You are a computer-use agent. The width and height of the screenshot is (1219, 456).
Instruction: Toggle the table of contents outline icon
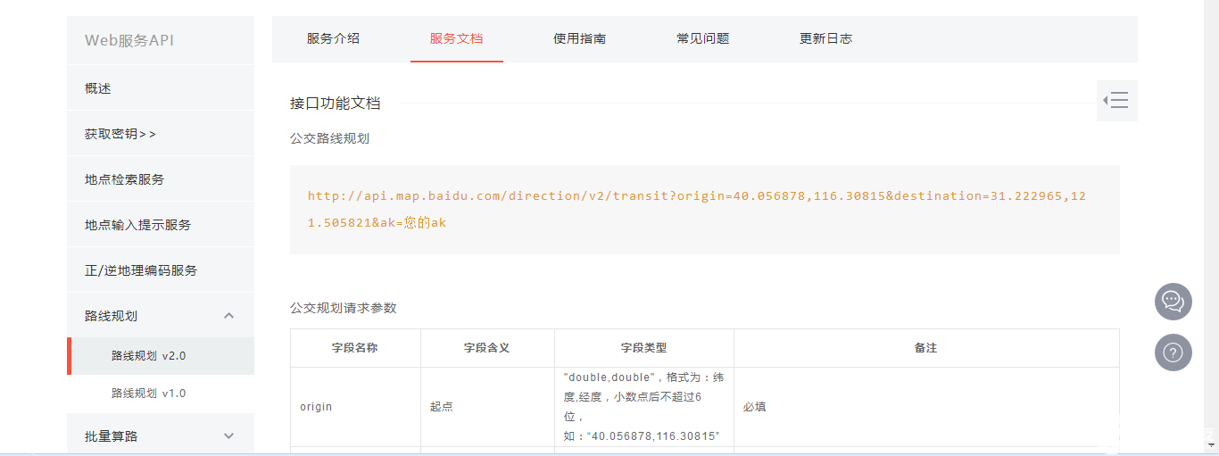coord(1116,101)
